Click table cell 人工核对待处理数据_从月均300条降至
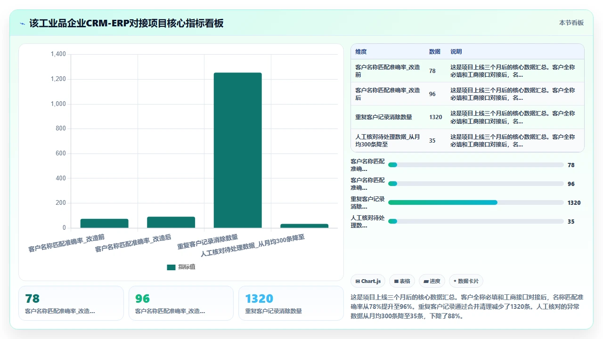Viewport: 603px width, 339px height. 388,140
